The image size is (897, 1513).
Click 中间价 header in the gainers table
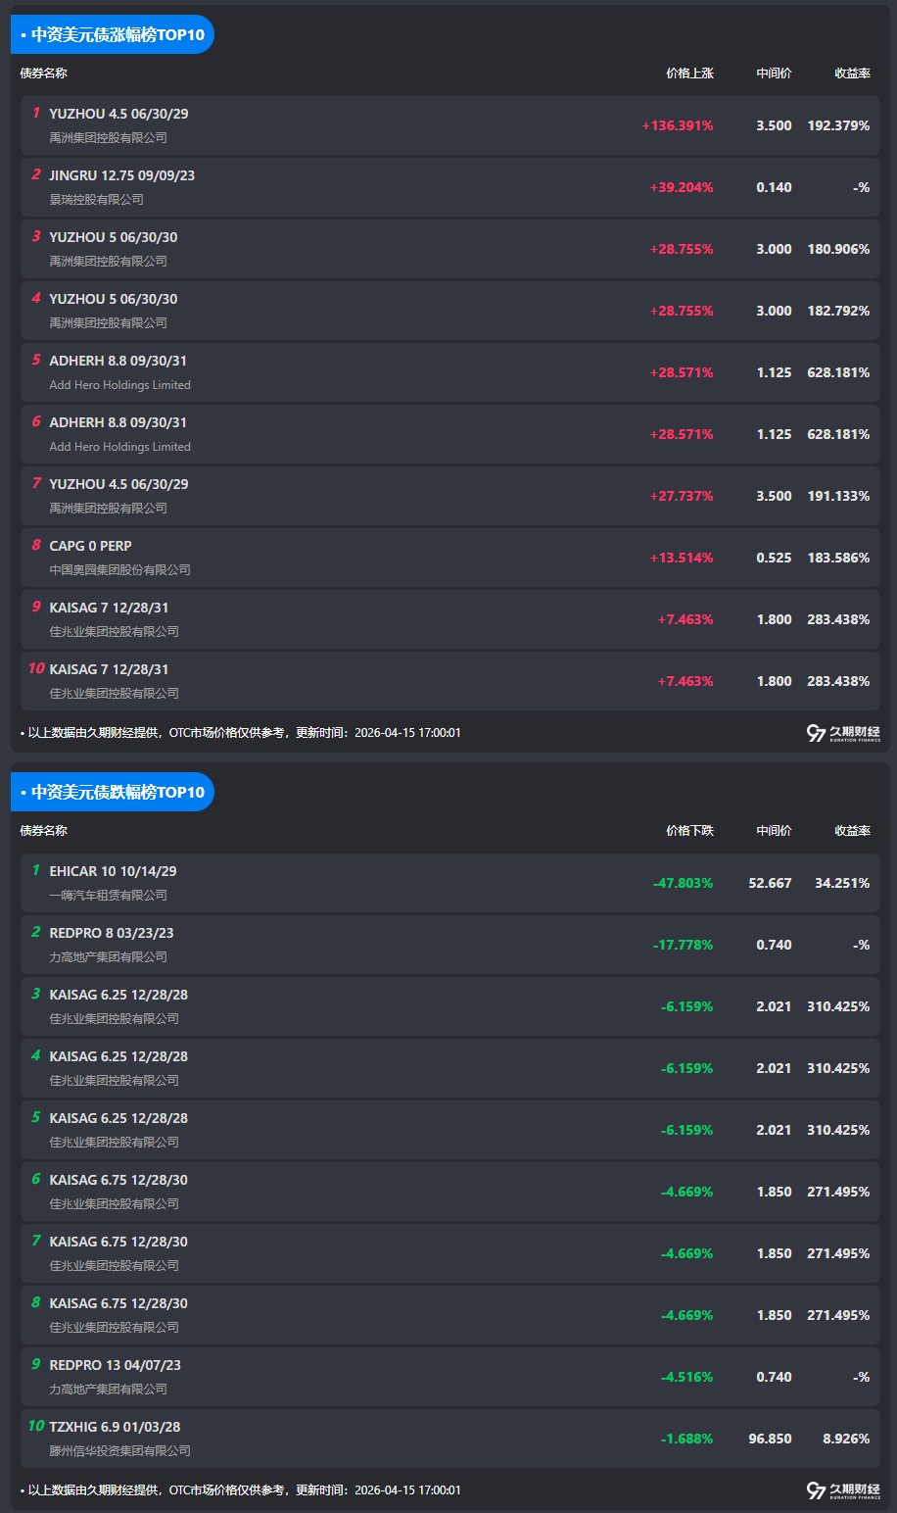pos(774,73)
